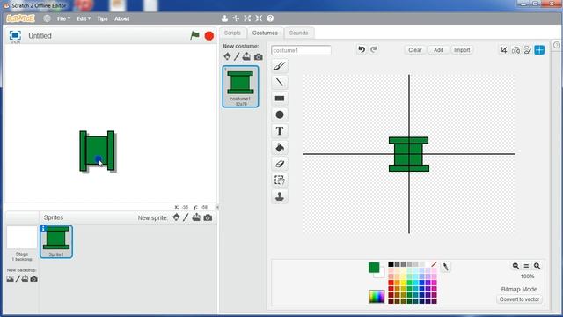
Task: Upload sprite from file
Action: [196, 217]
